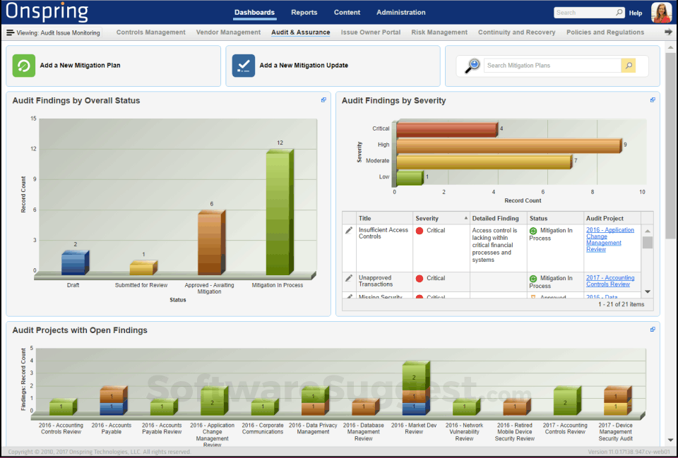Open the 2017 - Accounting Controls Review link
678x458 pixels.
click(x=609, y=281)
